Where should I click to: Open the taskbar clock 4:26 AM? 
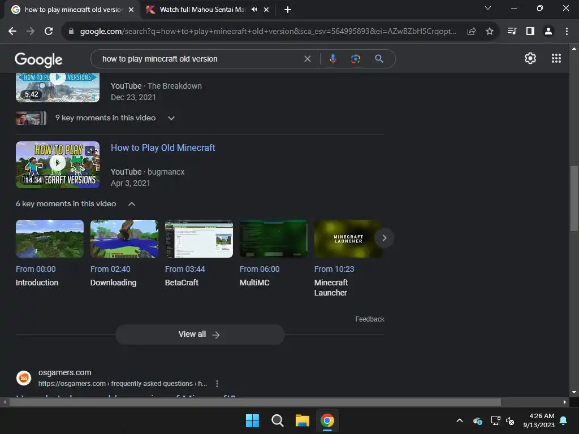[539, 420]
